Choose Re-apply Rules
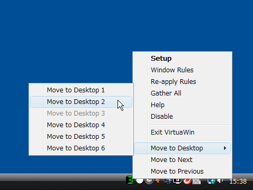Viewport: 253px width, 190px height. [x=182, y=82]
